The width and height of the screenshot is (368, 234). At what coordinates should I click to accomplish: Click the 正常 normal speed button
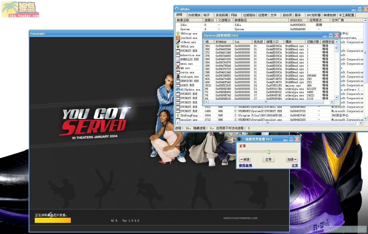click(268, 159)
